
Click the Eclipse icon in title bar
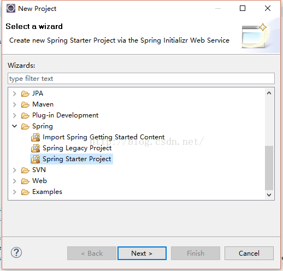11,8
